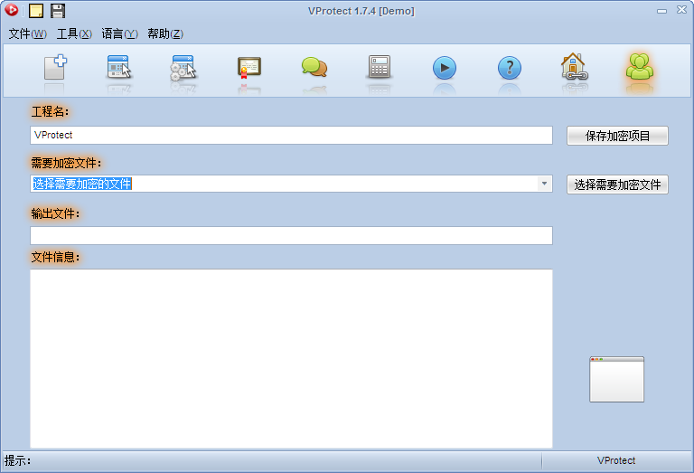This screenshot has height=473, width=694.
Task: Click the blue play button toolbar icon
Action: pyautogui.click(x=445, y=68)
